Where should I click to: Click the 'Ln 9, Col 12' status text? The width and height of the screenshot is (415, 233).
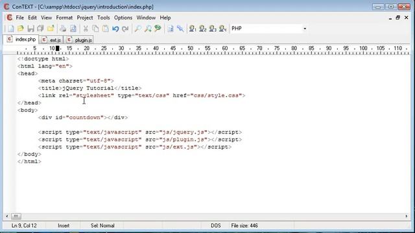click(24, 226)
